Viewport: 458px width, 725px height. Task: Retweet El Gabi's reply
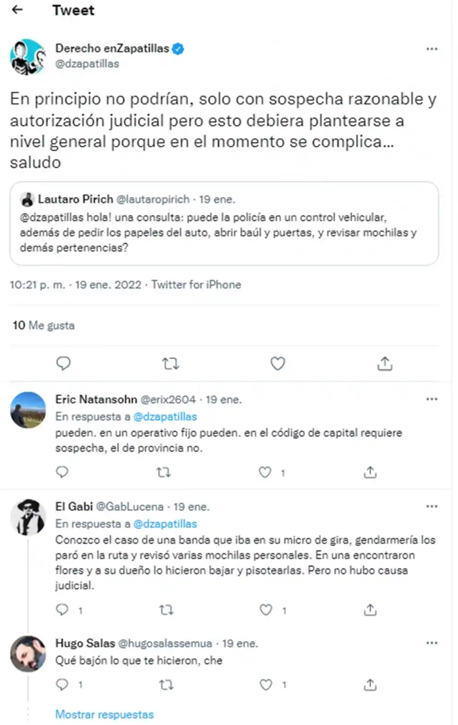point(166,610)
